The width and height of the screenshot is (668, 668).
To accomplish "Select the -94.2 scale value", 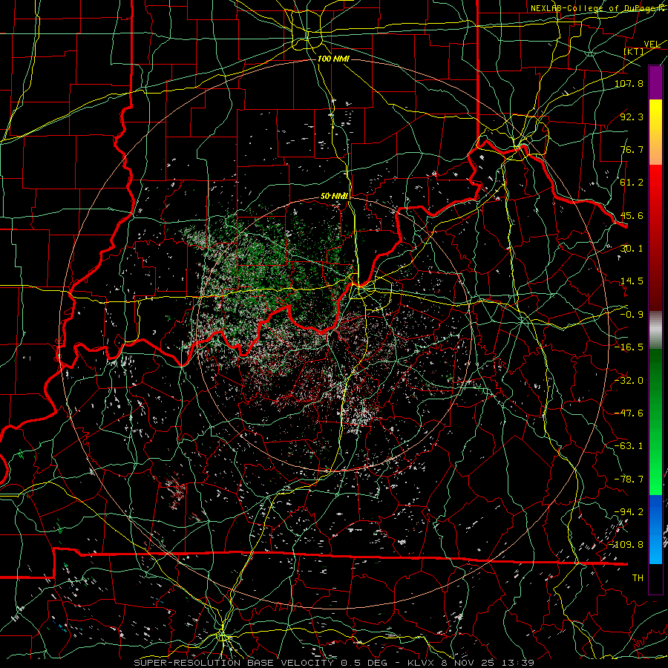I will 629,512.
